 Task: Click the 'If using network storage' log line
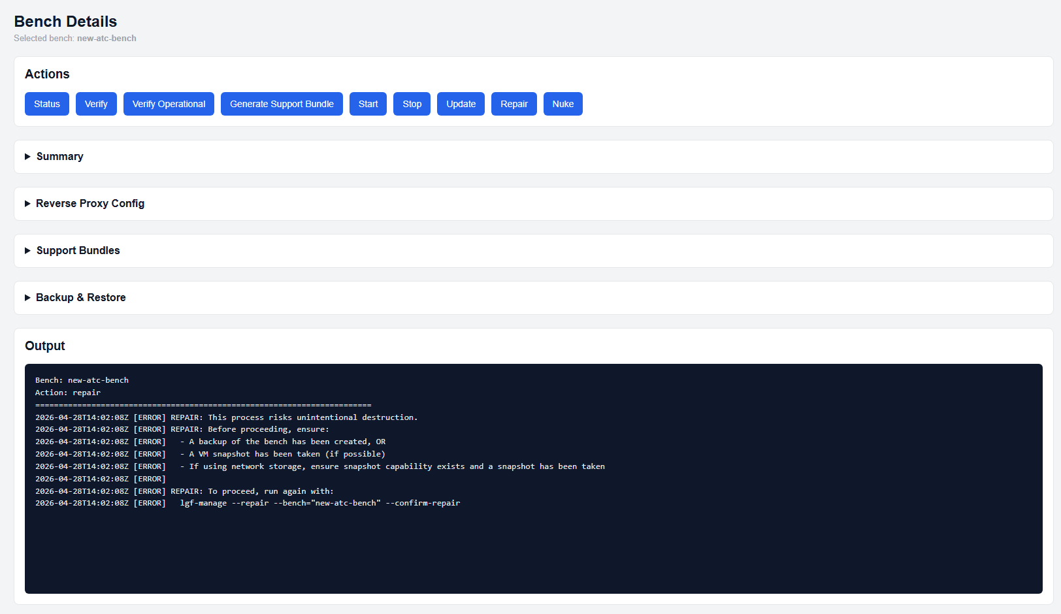[320, 466]
